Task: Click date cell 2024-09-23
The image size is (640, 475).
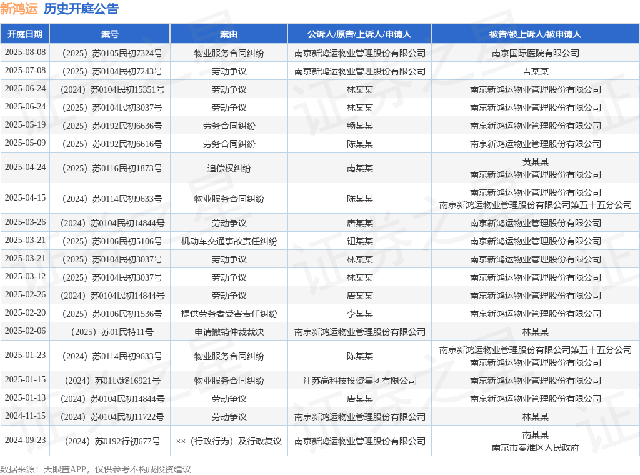Action: [25, 441]
